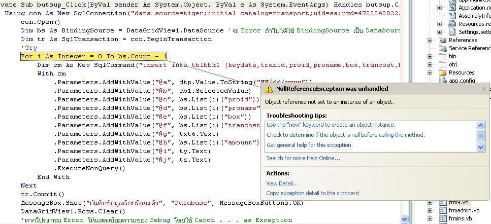Click the AssemblyInfo VB file icon
The image size is (491, 224).
[452, 16]
